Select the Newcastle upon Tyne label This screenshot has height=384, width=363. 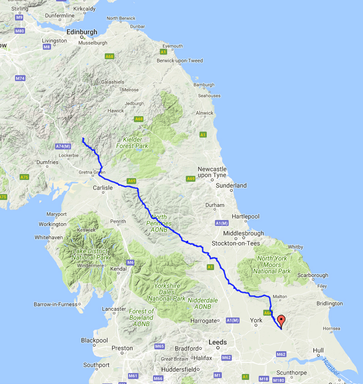pyautogui.click(x=212, y=172)
